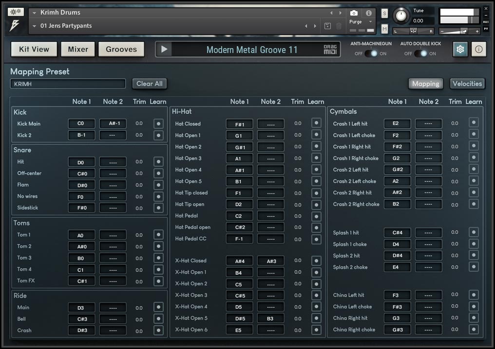Click the L/R pan slider
The image size is (495, 349).
(413, 31)
